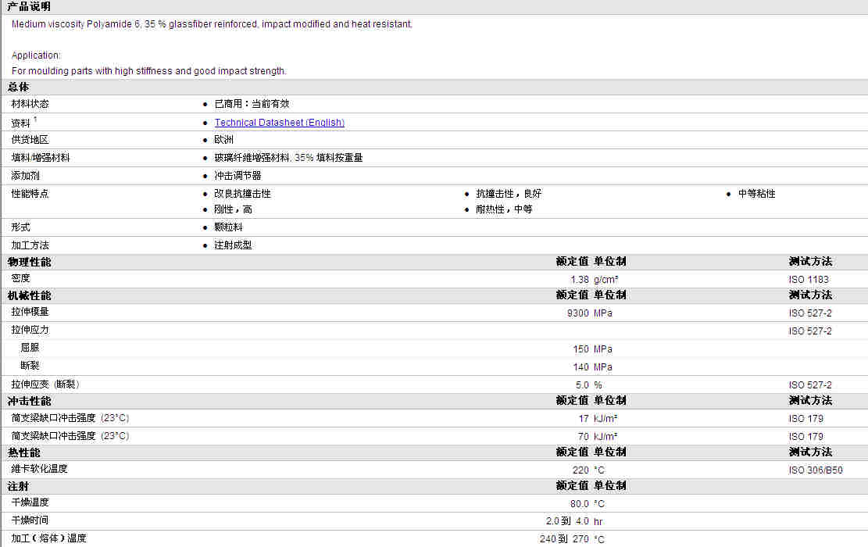Click the 加工（熔体）温度 row label

pos(48,538)
